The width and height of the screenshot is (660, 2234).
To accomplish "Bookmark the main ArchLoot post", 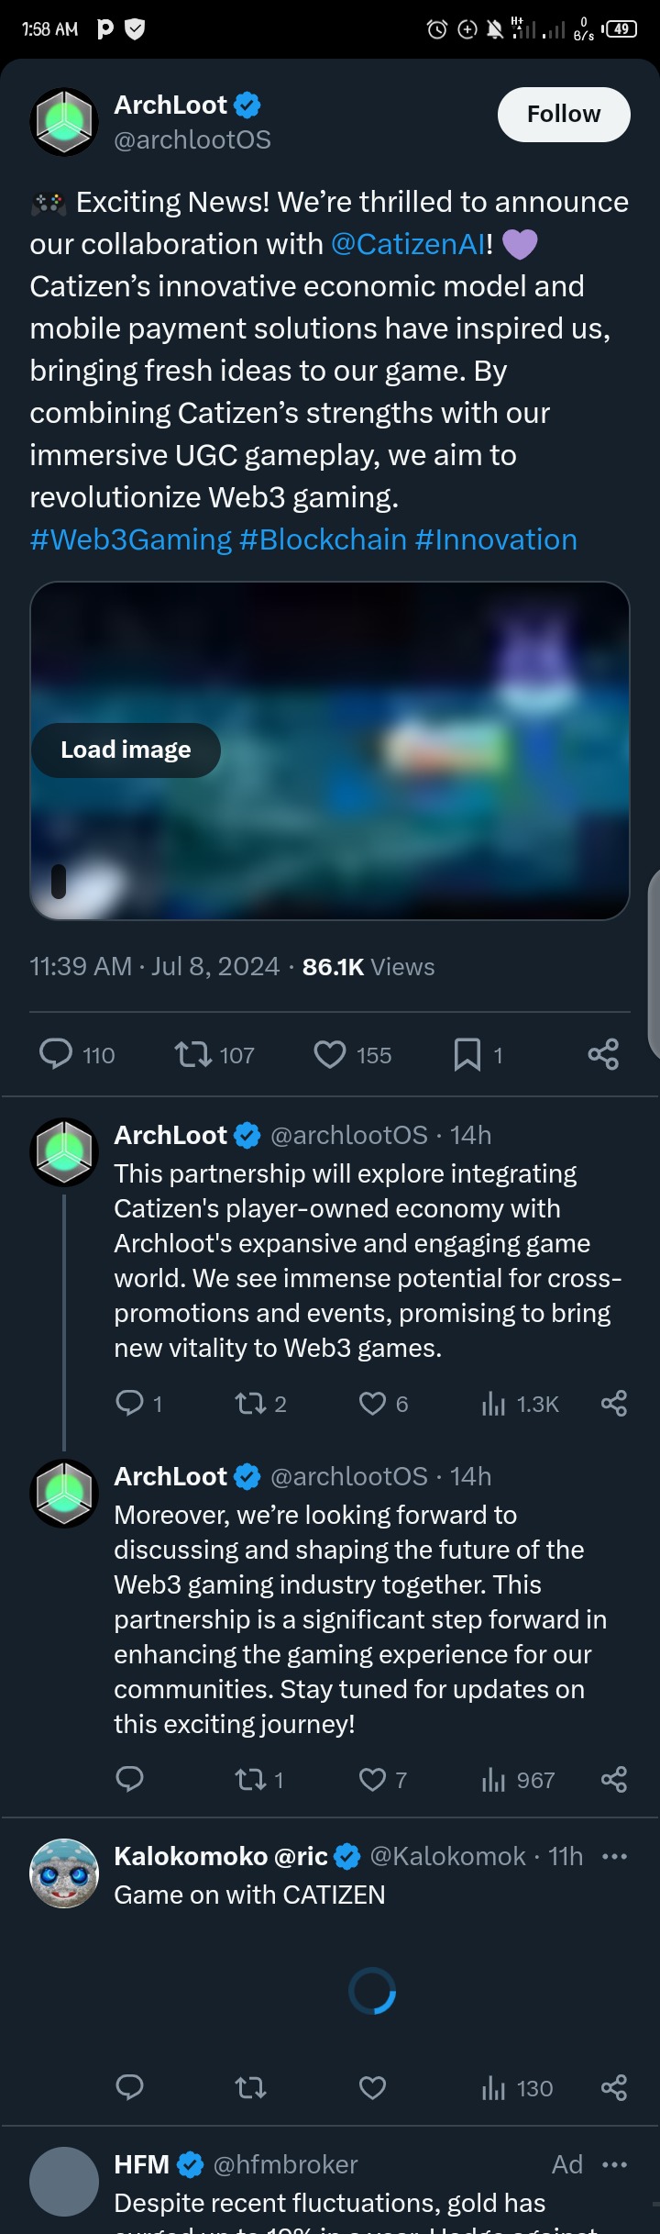I will [x=467, y=1054].
